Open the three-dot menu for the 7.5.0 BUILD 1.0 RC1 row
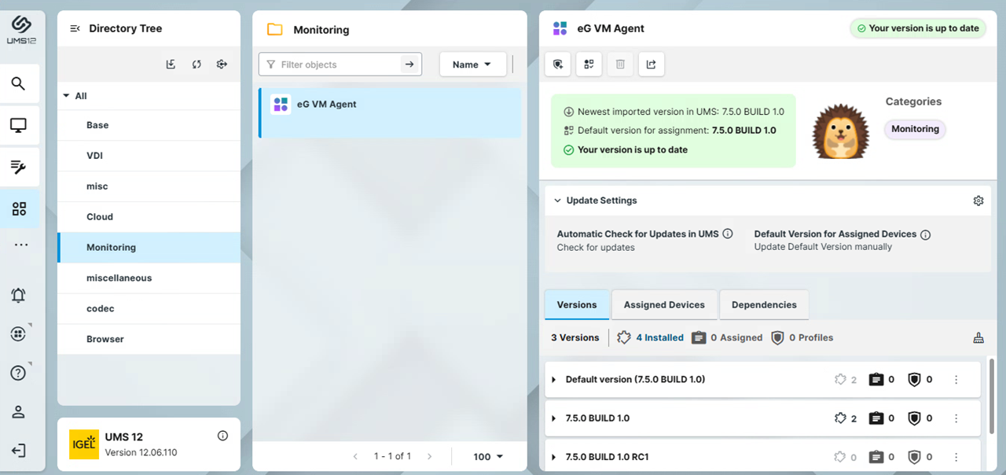 tap(956, 457)
